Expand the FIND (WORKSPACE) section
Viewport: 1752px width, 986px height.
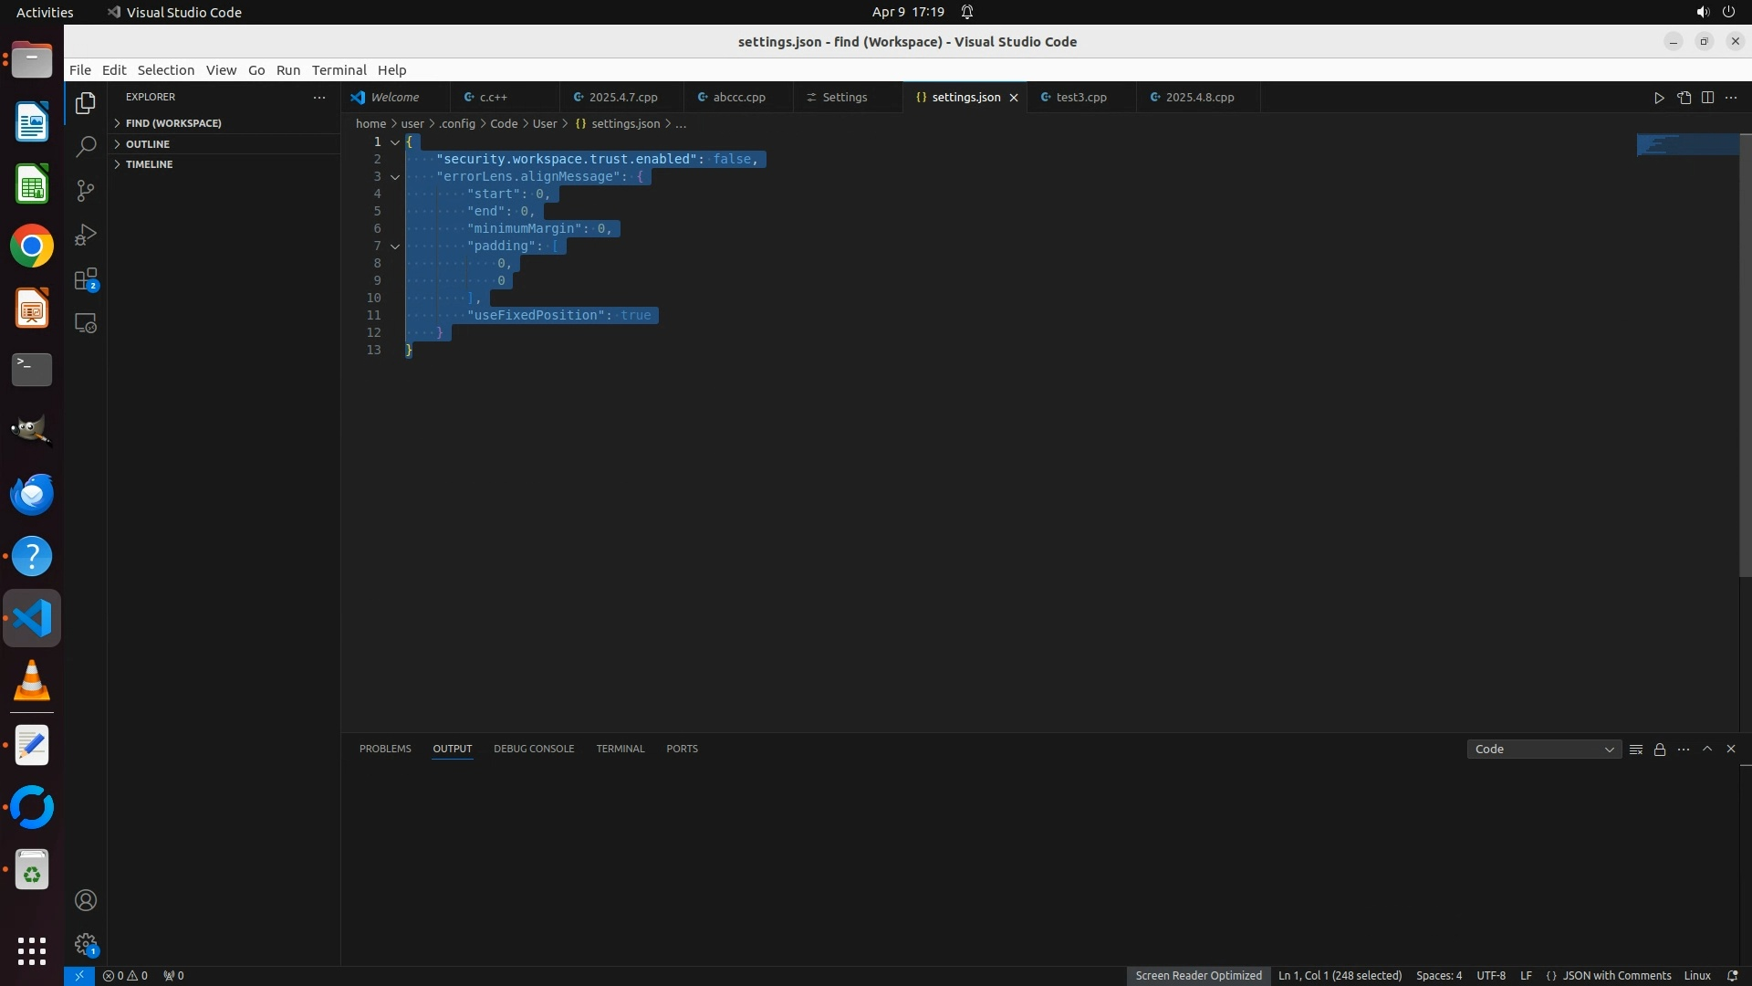point(173,123)
